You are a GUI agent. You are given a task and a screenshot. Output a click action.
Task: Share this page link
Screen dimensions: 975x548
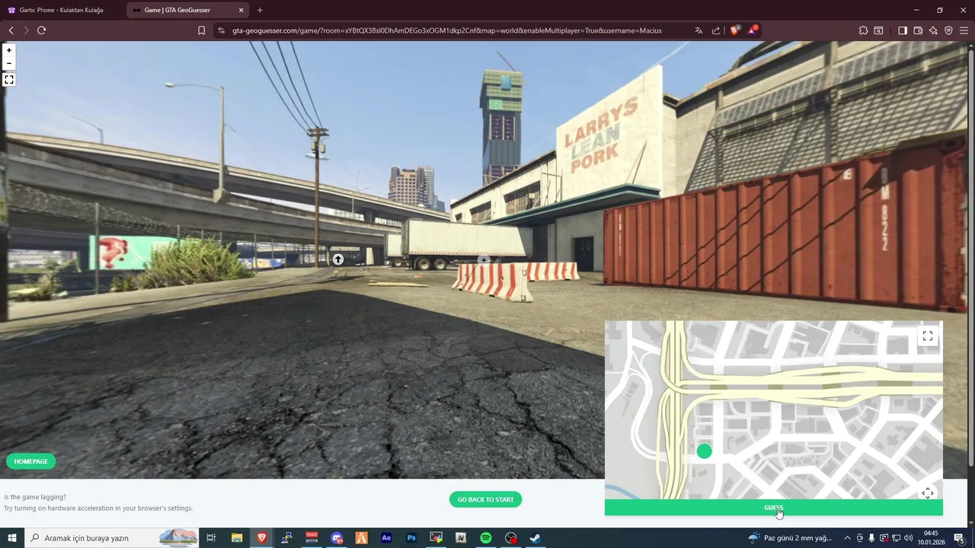coord(716,30)
